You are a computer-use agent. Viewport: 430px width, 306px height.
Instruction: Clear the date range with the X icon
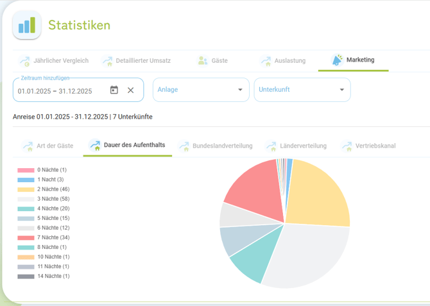tap(130, 90)
